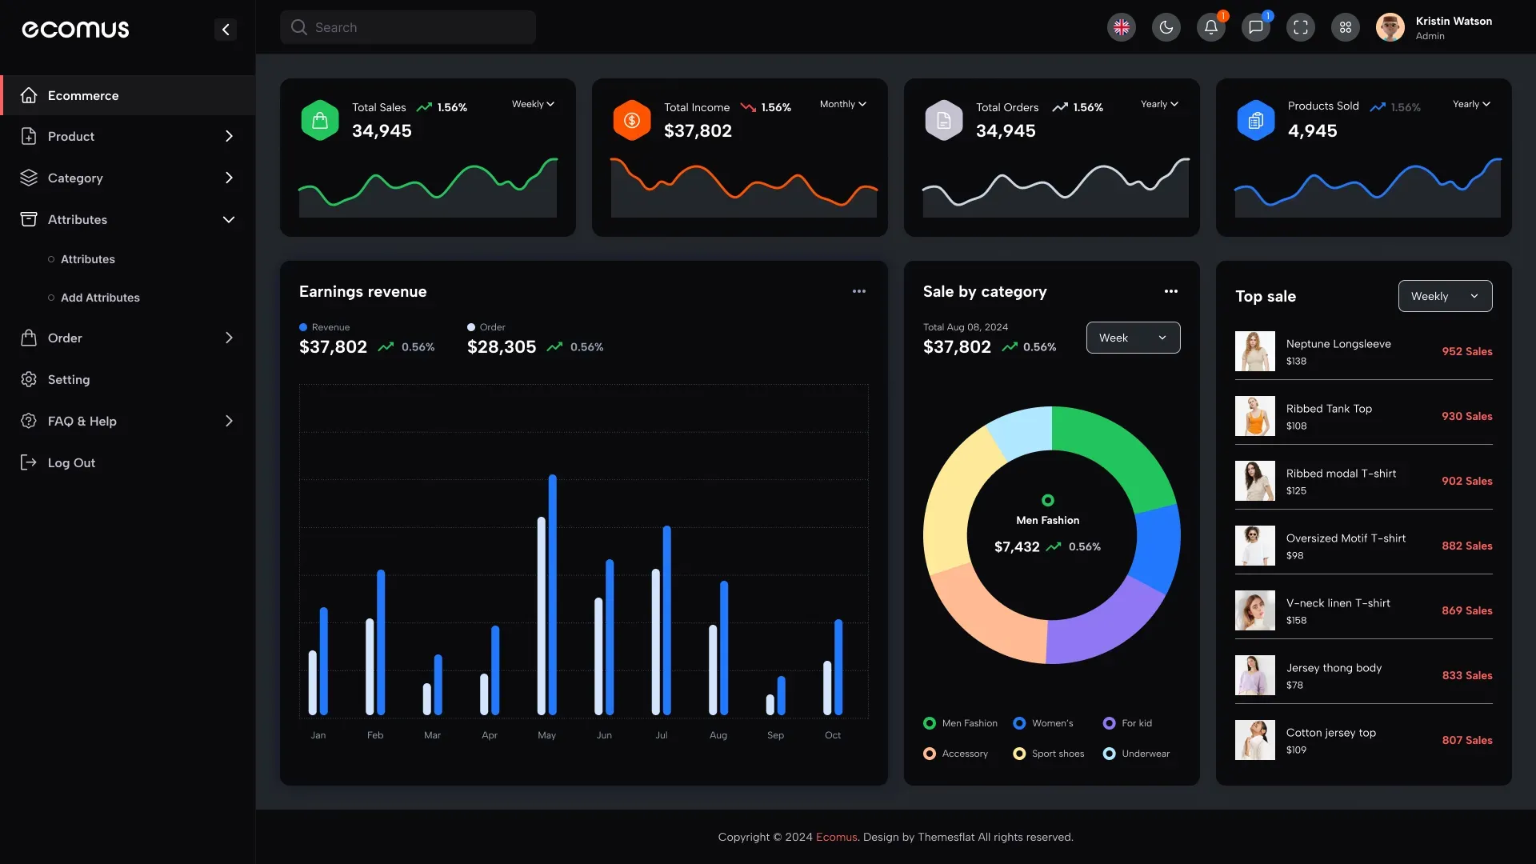Open the notifications bell icon

(x=1211, y=26)
